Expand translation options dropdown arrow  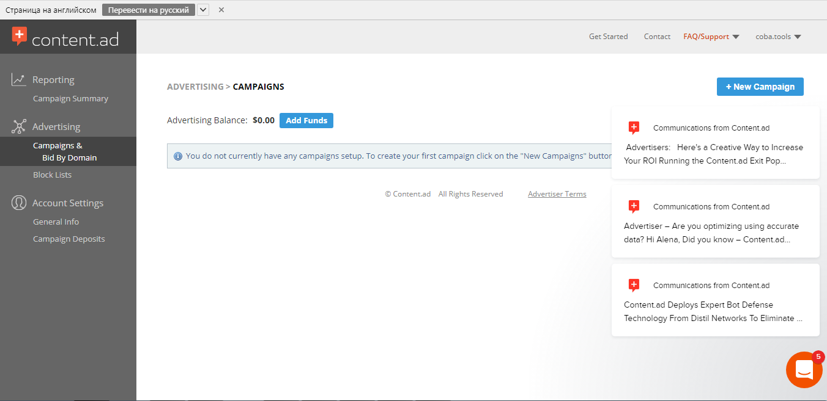(203, 10)
